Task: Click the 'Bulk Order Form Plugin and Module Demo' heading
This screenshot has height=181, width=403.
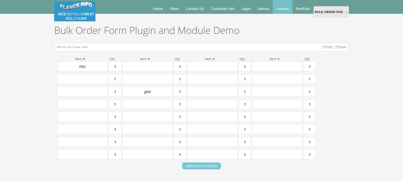Action: click(147, 30)
